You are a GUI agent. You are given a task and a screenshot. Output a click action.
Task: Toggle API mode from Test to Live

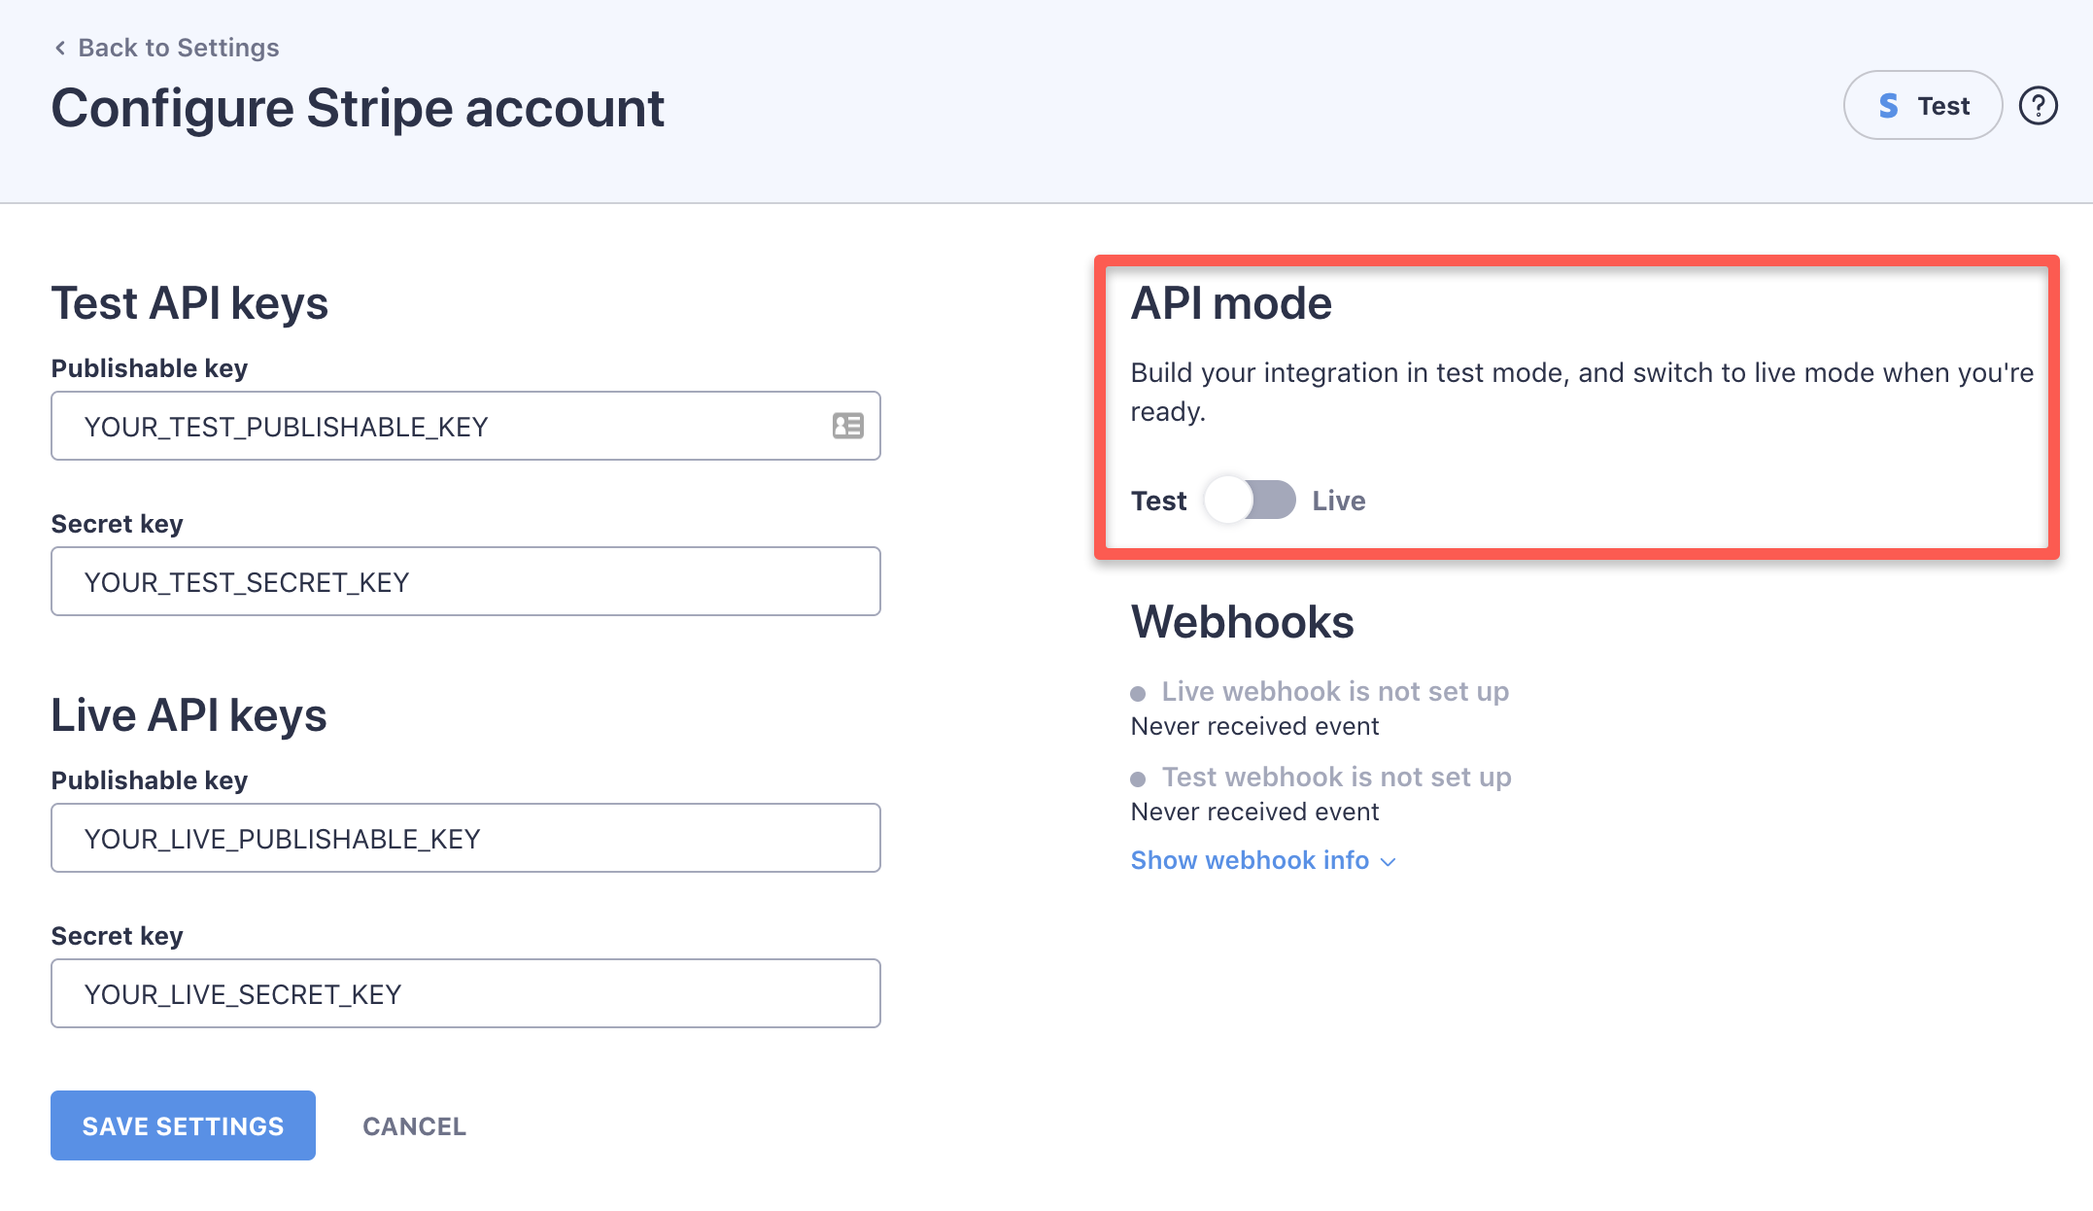coord(1250,500)
